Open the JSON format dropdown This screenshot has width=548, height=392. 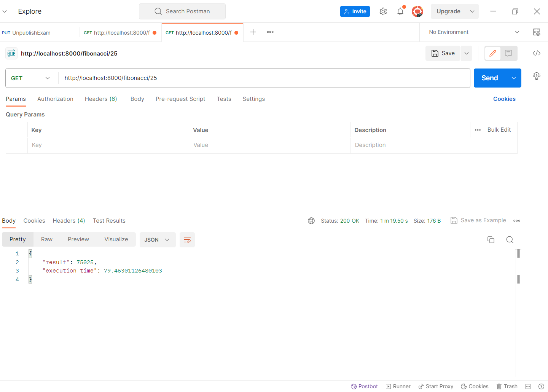[x=158, y=240]
